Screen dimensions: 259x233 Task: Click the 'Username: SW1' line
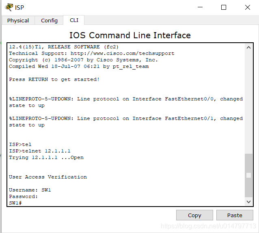(x=30, y=190)
